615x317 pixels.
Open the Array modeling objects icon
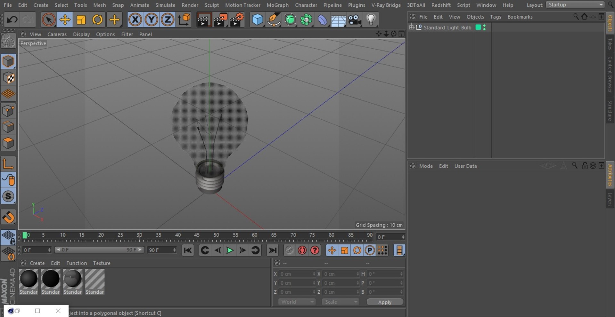(307, 20)
